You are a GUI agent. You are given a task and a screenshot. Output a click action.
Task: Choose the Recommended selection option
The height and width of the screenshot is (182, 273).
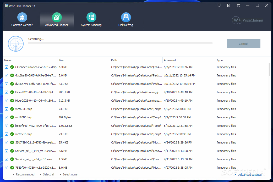[25, 174]
